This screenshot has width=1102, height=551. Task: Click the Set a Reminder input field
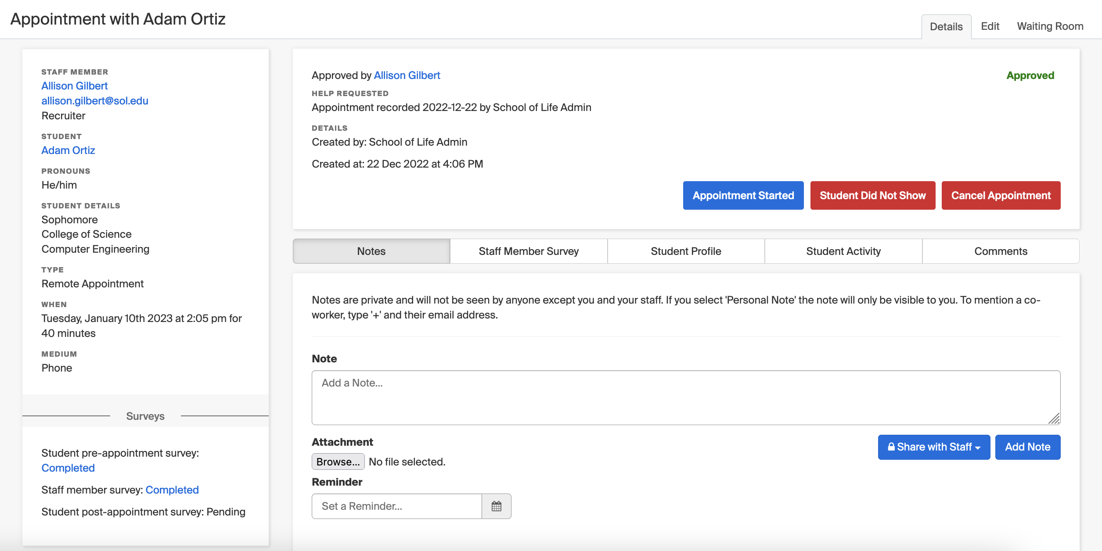(x=396, y=506)
